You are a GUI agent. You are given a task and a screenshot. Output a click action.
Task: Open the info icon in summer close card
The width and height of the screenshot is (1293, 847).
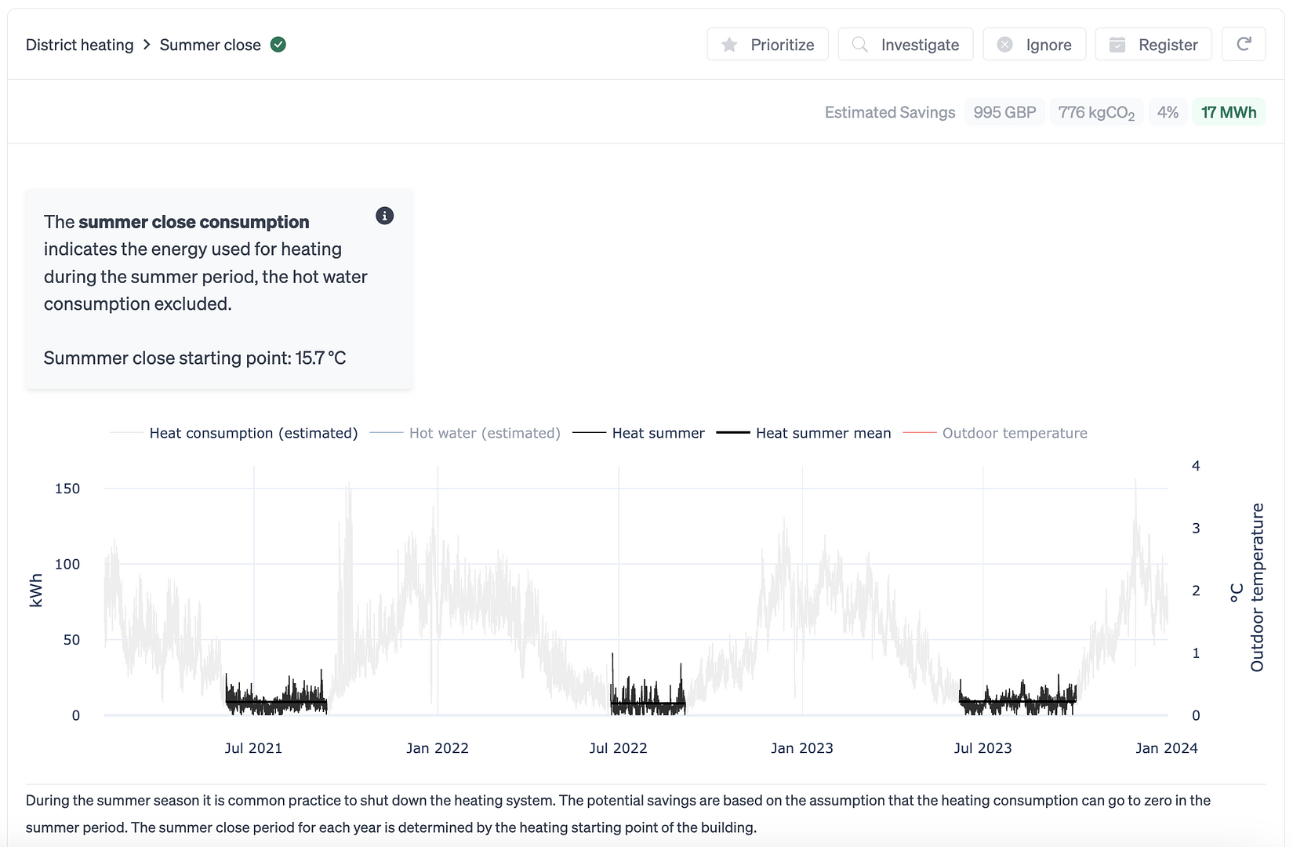(x=384, y=216)
